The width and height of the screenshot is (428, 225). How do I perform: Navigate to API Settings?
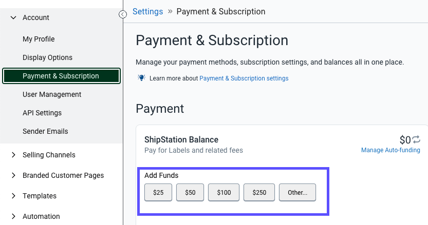pyautogui.click(x=42, y=113)
